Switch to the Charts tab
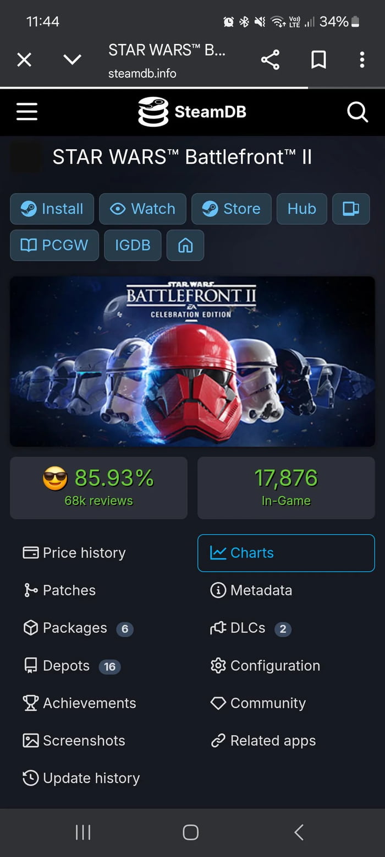Screen dimensions: 385x857 [x=285, y=553]
